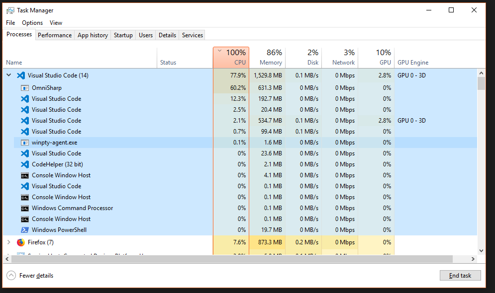Select the winpty-agent.exe row name

click(54, 143)
